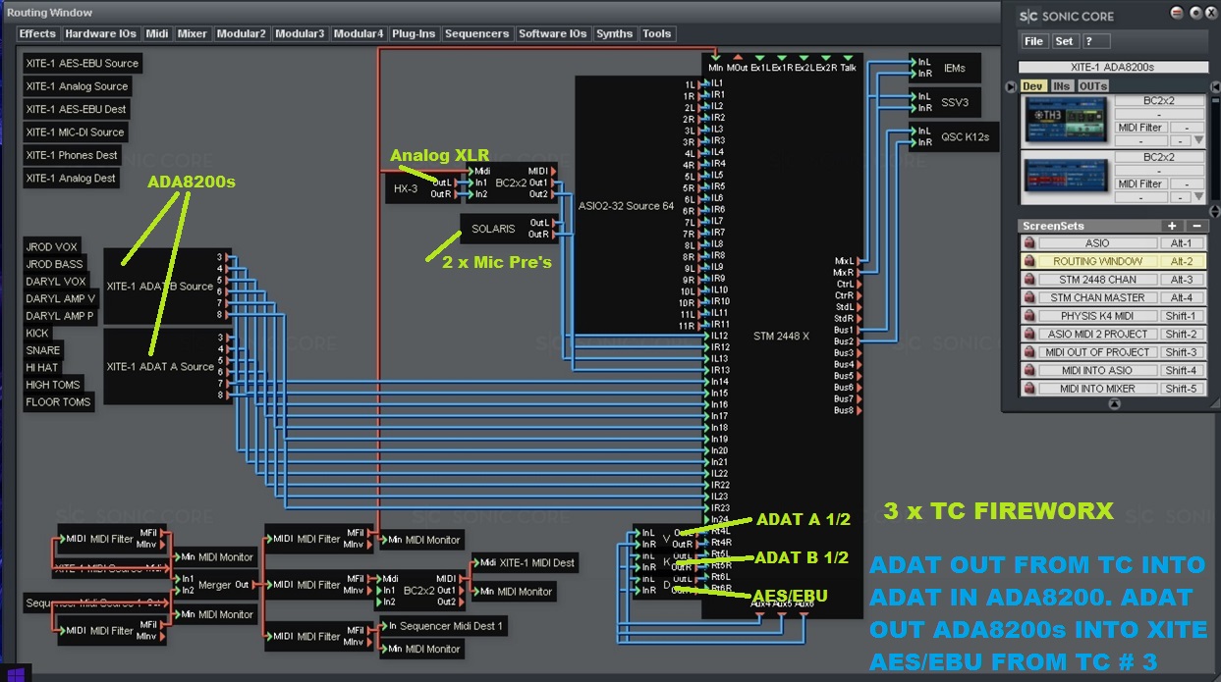This screenshot has width=1221, height=682.
Task: Load the ASIO MIDI 2 PROJECT screenset
Action: tap(1097, 335)
